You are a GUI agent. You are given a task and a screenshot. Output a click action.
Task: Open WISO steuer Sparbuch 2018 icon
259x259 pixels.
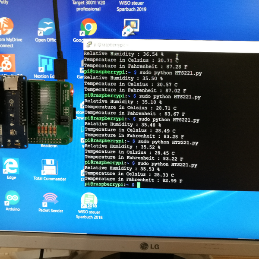[x=89, y=201]
